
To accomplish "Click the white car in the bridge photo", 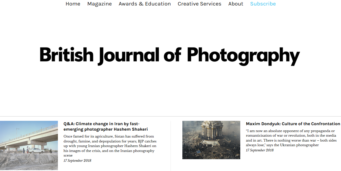I will click(x=37, y=151).
